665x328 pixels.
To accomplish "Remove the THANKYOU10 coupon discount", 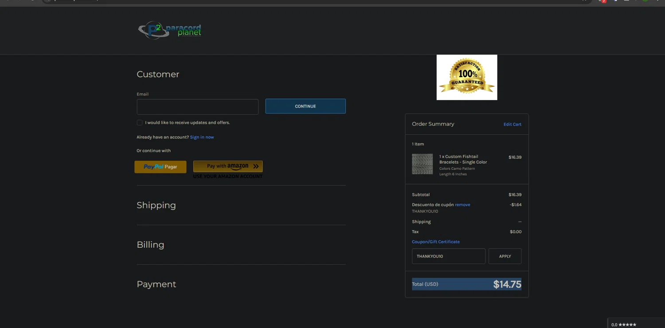I will [x=462, y=205].
